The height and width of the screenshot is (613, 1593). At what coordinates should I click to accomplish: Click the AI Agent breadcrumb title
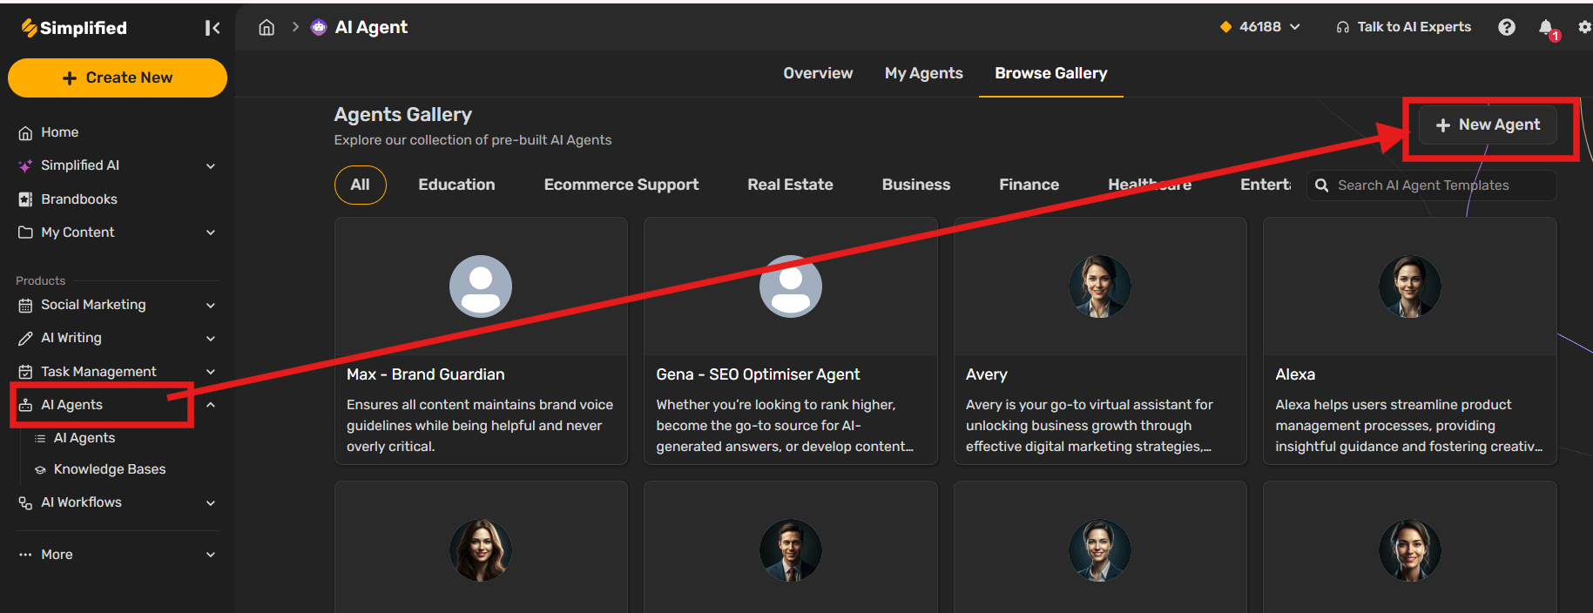tap(371, 27)
